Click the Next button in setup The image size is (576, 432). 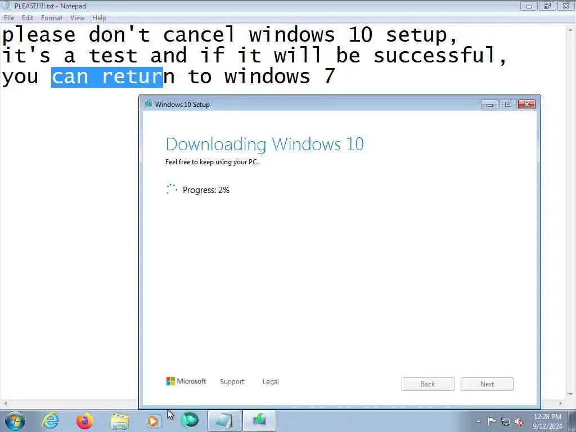point(487,384)
